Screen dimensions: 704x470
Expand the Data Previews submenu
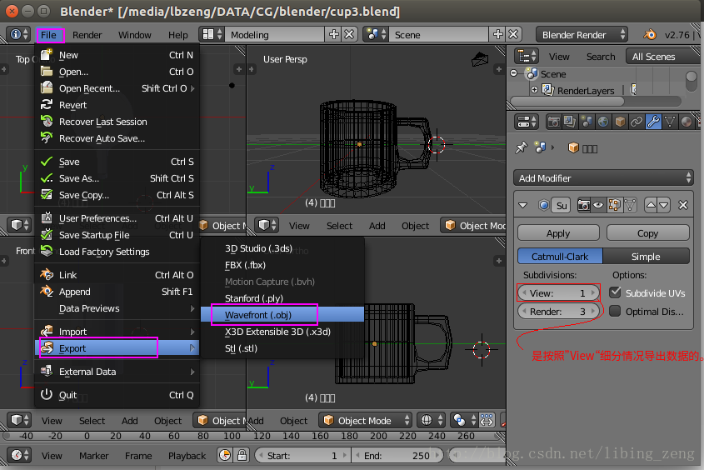click(x=117, y=308)
